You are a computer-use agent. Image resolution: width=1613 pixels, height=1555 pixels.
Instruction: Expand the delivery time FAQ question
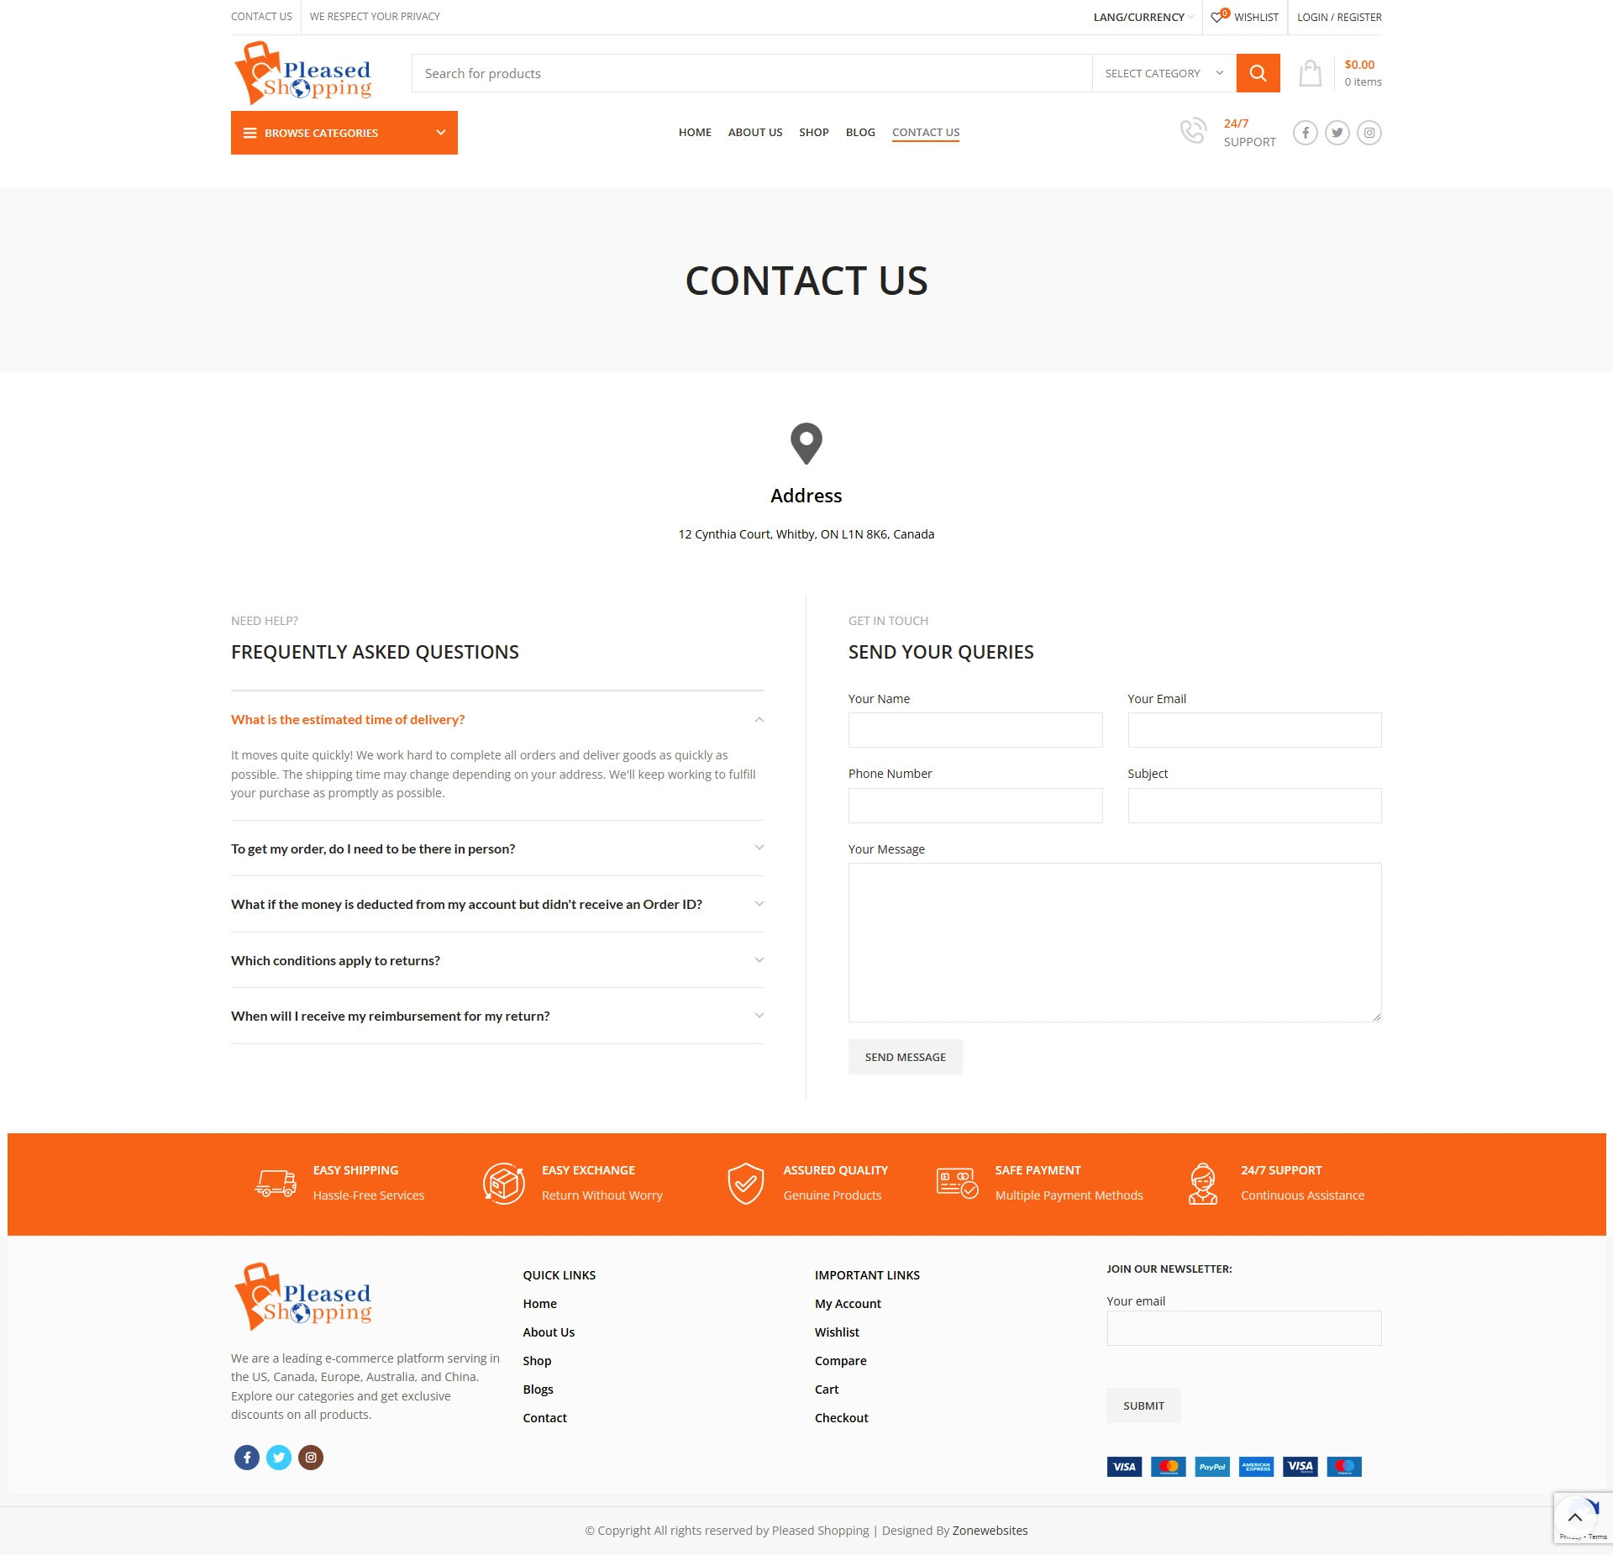coord(496,718)
